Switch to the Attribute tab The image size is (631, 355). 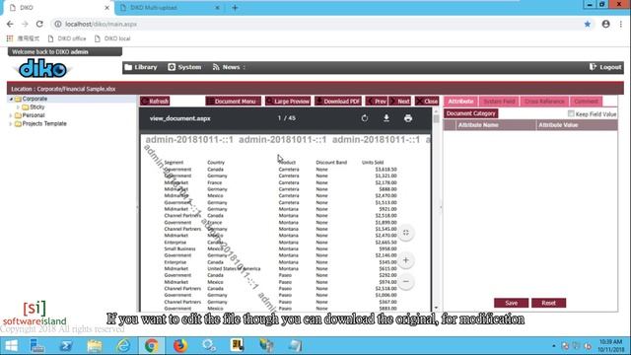pyautogui.click(x=460, y=102)
